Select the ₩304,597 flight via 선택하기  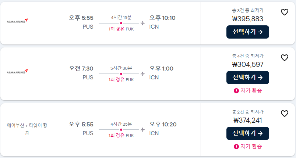(x=247, y=78)
